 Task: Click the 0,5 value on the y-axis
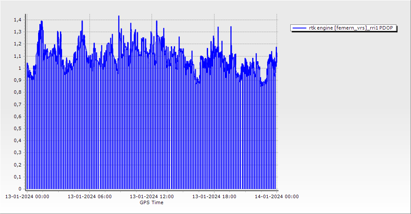(x=17, y=128)
